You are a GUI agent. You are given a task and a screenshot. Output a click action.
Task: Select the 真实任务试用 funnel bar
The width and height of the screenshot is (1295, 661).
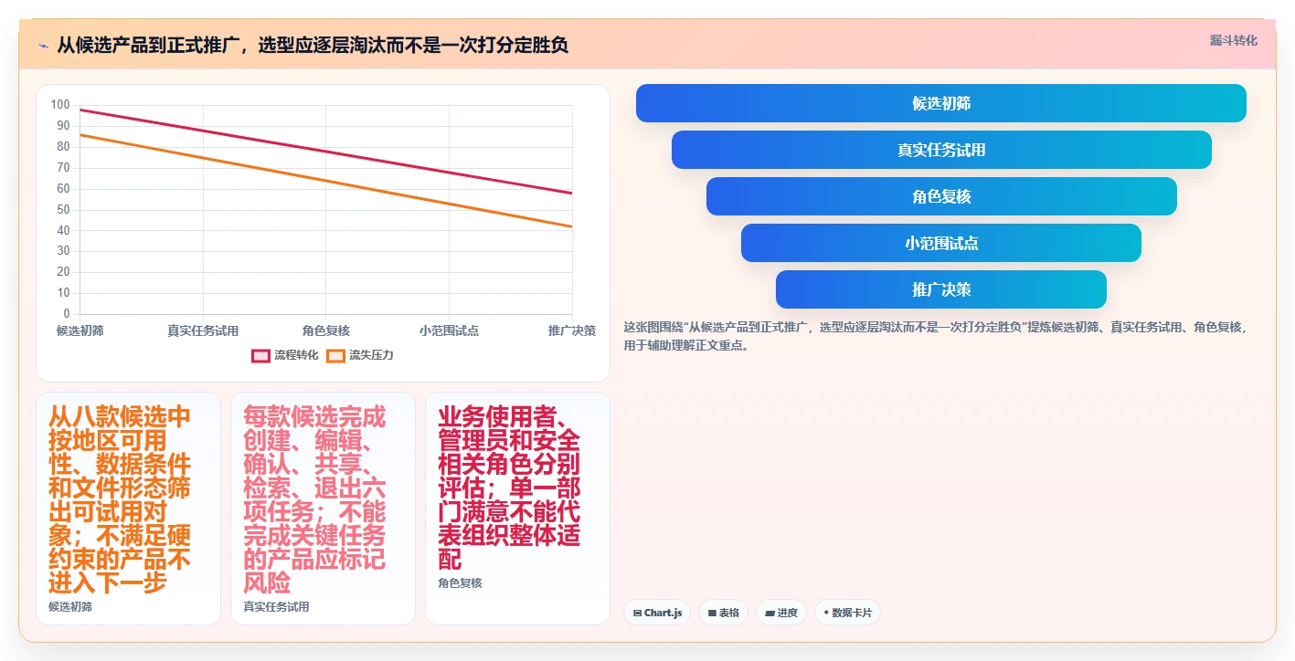click(940, 150)
